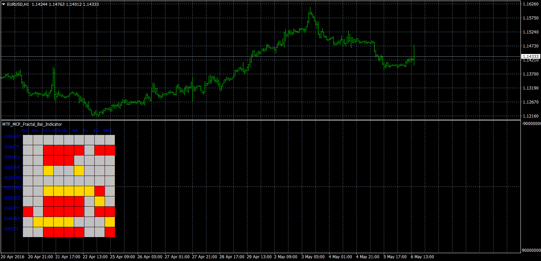Click the MN1 timeframe column header

(x=107, y=130)
